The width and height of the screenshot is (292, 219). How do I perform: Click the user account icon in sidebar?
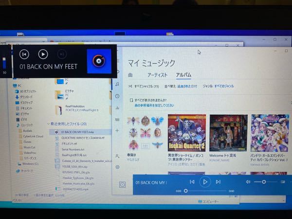pyautogui.click(x=117, y=156)
